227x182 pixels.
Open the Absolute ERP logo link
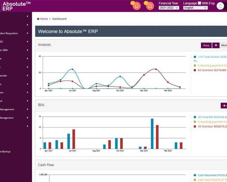click(16, 6)
